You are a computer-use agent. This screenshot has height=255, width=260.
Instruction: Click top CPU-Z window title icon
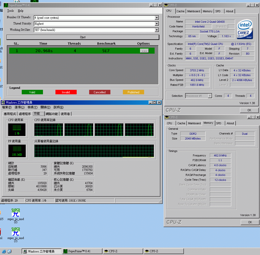166,5
